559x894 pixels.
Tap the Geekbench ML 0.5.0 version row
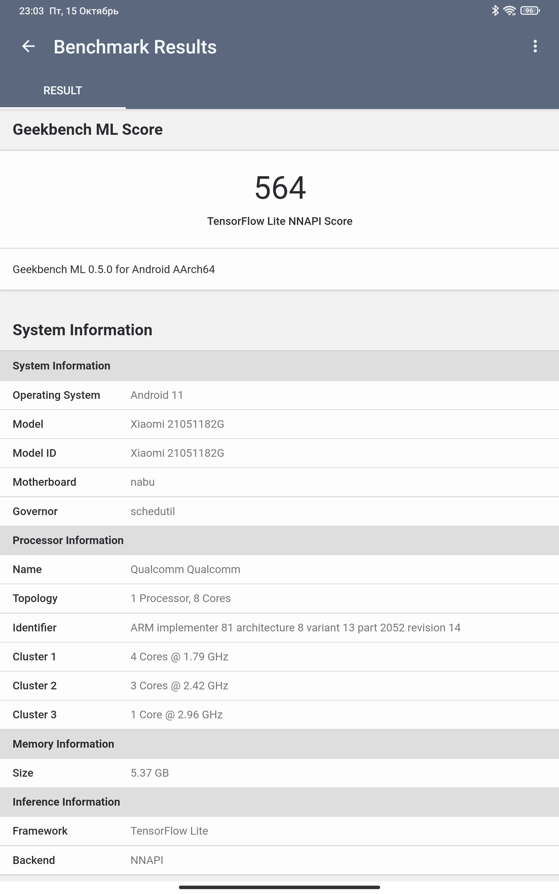pyautogui.click(x=279, y=269)
